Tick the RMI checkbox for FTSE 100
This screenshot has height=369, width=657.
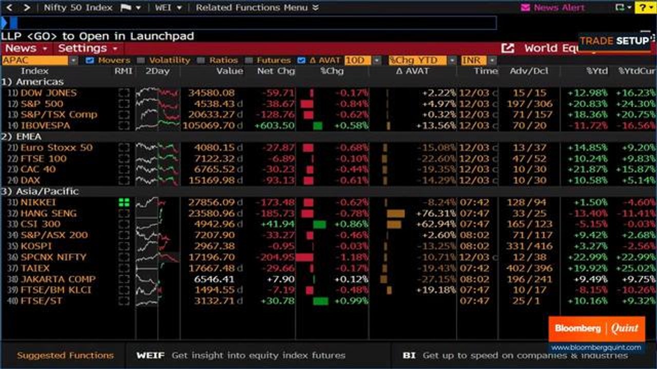[124, 159]
